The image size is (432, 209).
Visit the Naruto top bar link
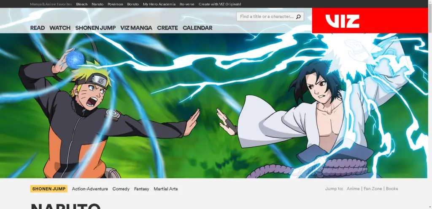pos(97,4)
